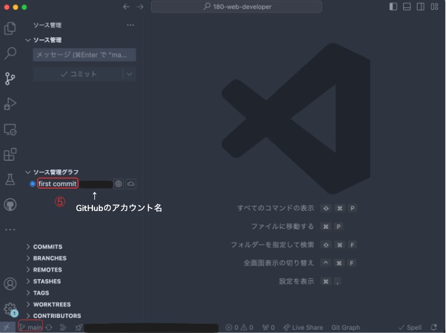446x333 pixels.
Task: Toggle the bottom panel layout button
Action: tap(407, 7)
